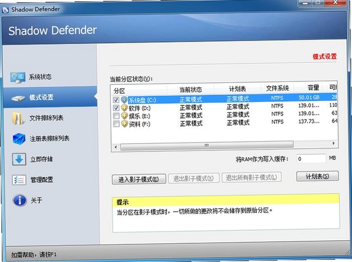Click the shield icon for 娱乐 (E:)

(x=124, y=116)
